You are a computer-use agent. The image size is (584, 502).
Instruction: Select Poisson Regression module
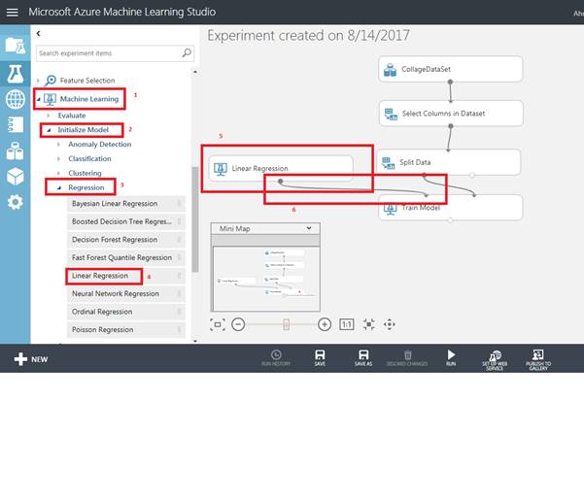click(x=126, y=330)
